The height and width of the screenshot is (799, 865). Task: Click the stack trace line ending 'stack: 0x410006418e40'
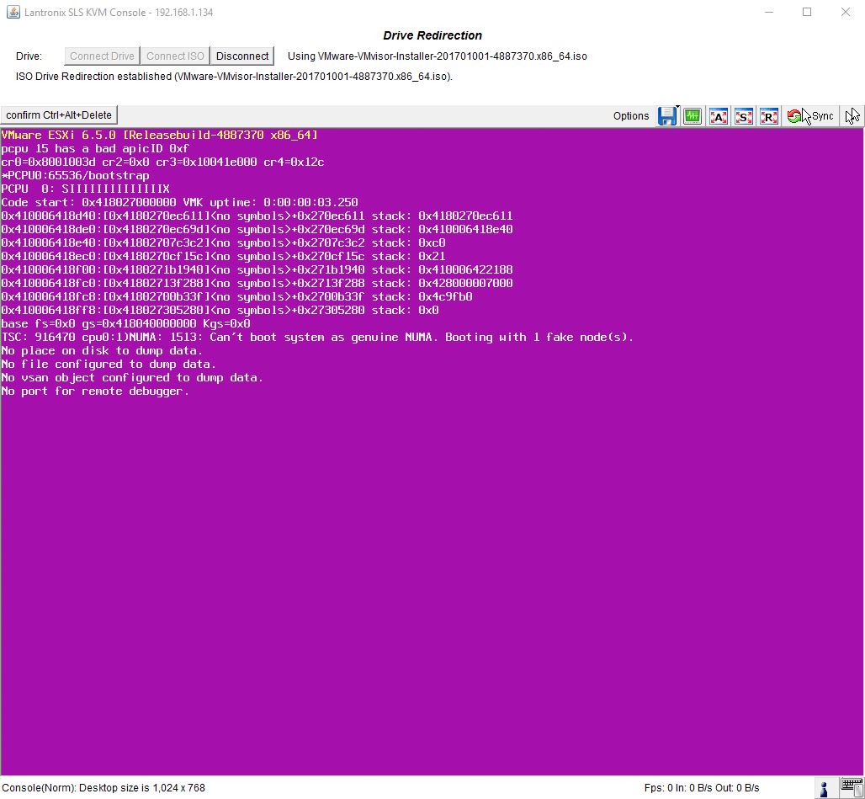(x=257, y=229)
